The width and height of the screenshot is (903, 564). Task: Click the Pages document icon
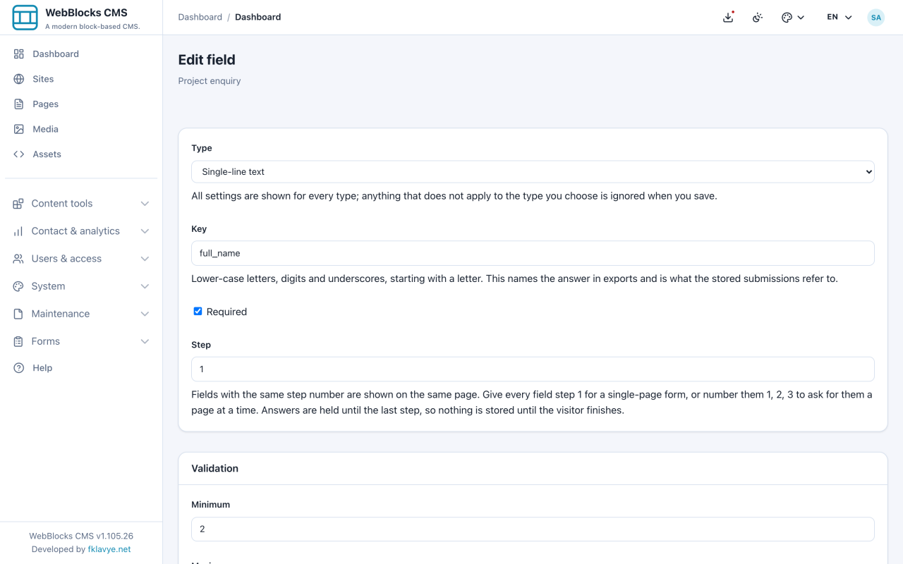(19, 104)
